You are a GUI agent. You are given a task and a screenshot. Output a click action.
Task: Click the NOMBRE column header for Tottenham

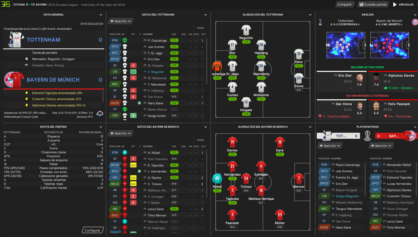(148, 34)
